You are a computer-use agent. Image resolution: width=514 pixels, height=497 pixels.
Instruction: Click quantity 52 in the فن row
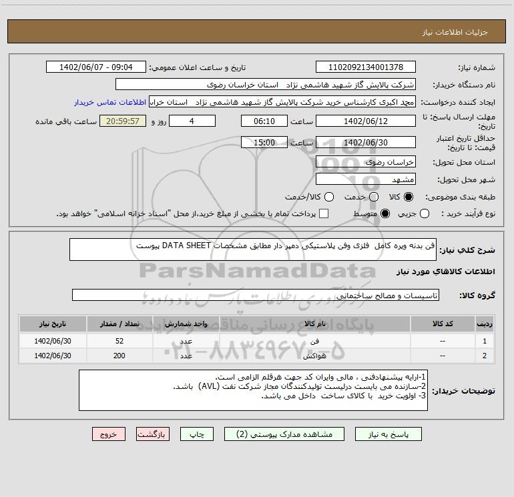click(x=119, y=341)
